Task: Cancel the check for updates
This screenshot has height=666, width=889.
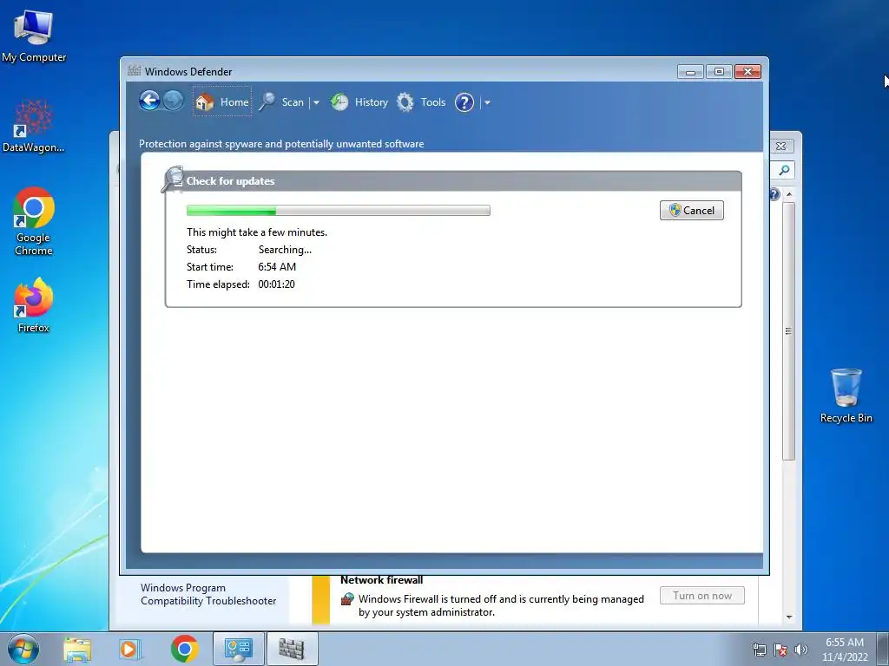Action: (x=691, y=210)
